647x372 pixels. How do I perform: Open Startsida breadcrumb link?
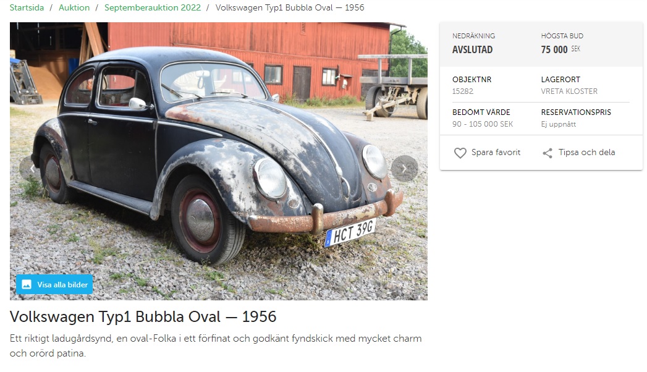(x=27, y=7)
